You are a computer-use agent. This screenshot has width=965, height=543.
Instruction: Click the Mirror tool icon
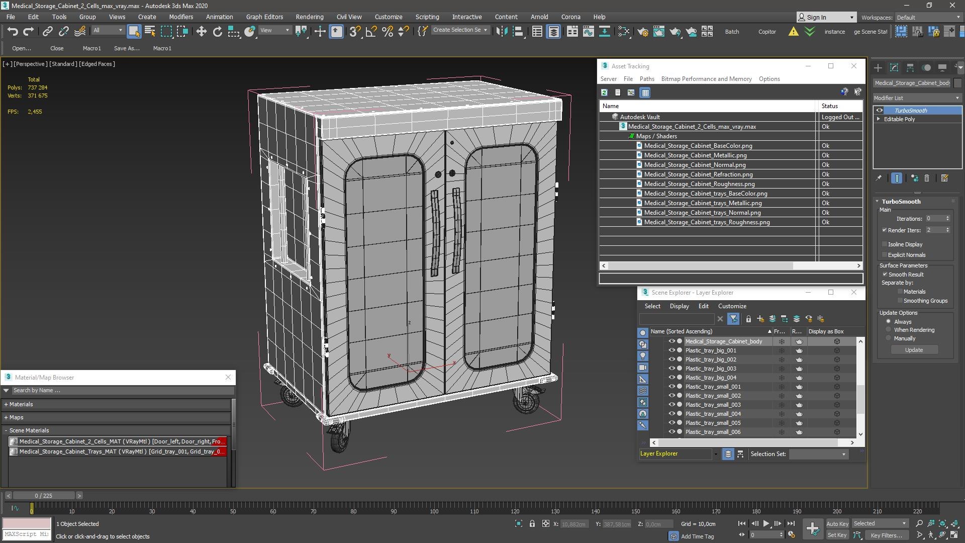(x=501, y=31)
